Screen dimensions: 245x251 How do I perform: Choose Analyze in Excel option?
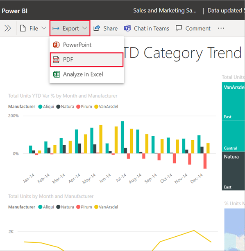pyautogui.click(x=86, y=74)
